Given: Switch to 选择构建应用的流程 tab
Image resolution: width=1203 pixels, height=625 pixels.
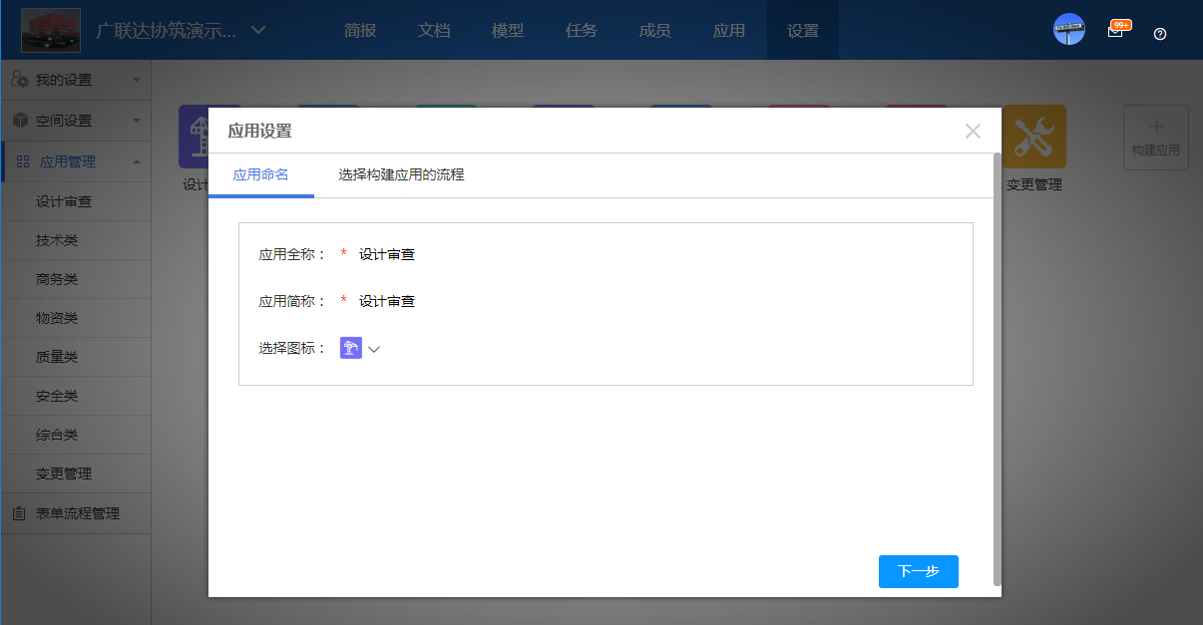Looking at the screenshot, I should coord(401,175).
